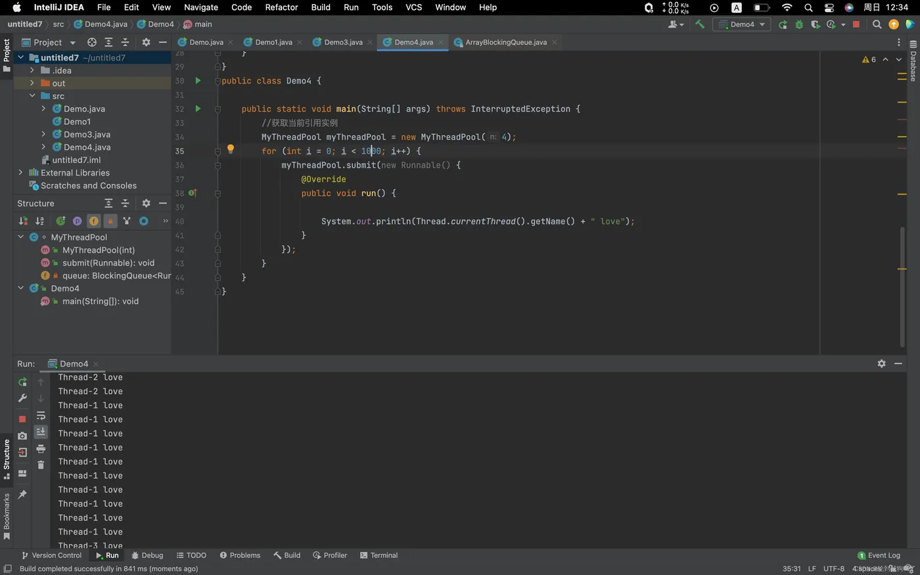Open the Demo4 run configuration dropdown
Screen dimensions: 920x575
[742, 24]
